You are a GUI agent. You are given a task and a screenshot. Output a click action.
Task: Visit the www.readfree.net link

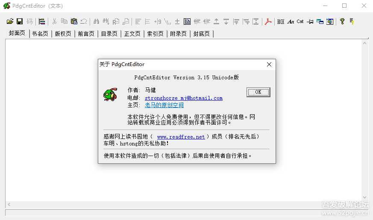[x=181, y=137]
